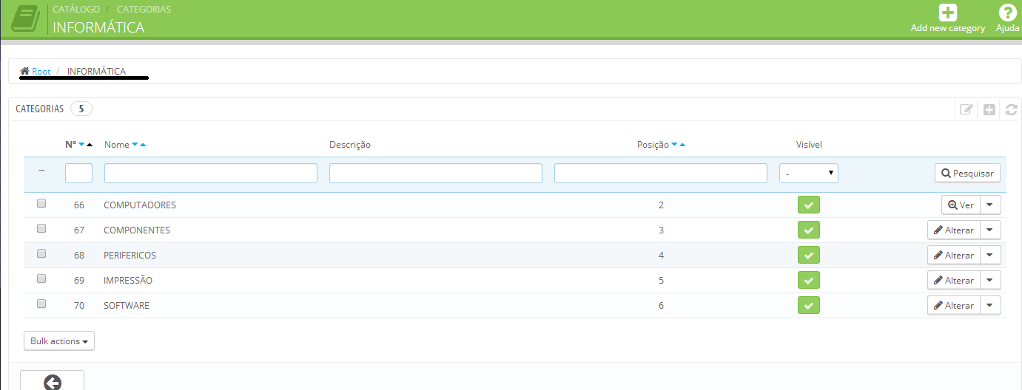Screen dimensions: 1022x390
Task: Select the checkbox for COMPONENTES row
Action: [x=41, y=228]
